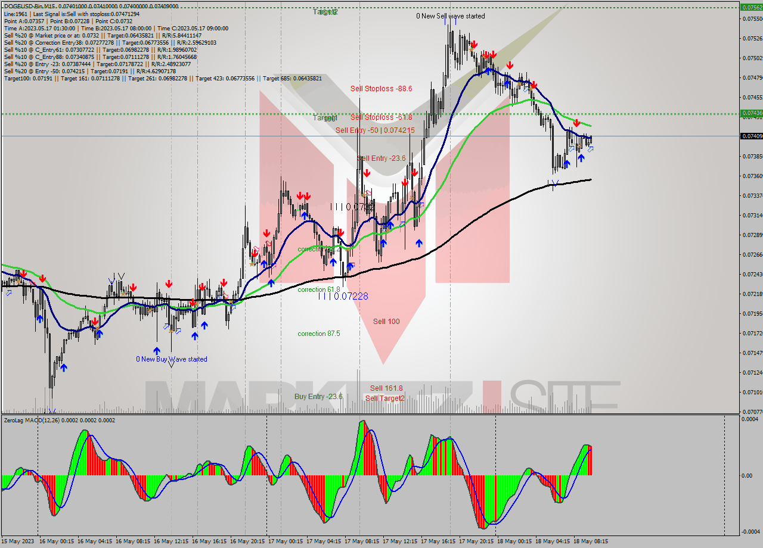Image resolution: width=763 pixels, height=548 pixels.
Task: Click the '0 New Buy Wave started' text
Action: [172, 359]
